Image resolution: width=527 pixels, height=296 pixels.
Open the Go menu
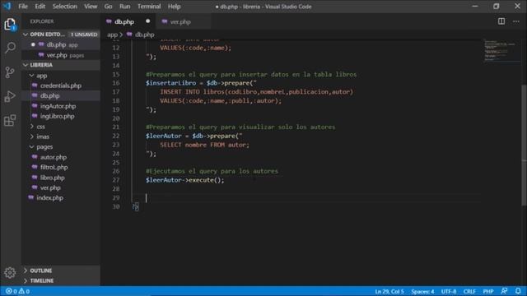[x=108, y=7]
